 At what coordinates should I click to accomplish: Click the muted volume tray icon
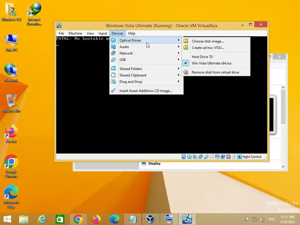tap(262, 219)
